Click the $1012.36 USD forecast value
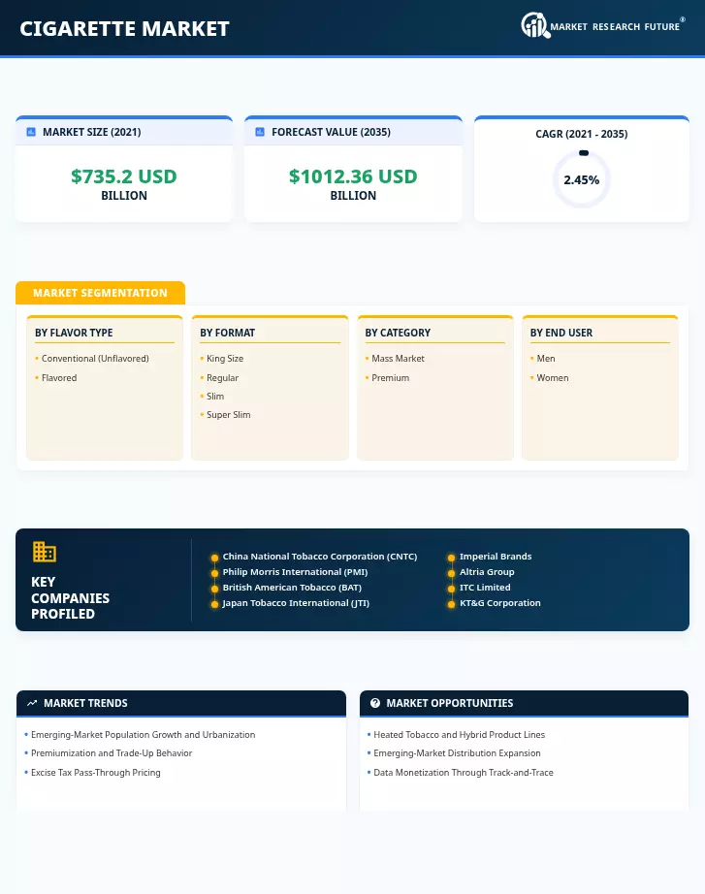705x894 pixels. 353,176
